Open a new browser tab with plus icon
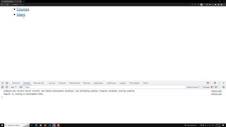 (x=24, y=1)
